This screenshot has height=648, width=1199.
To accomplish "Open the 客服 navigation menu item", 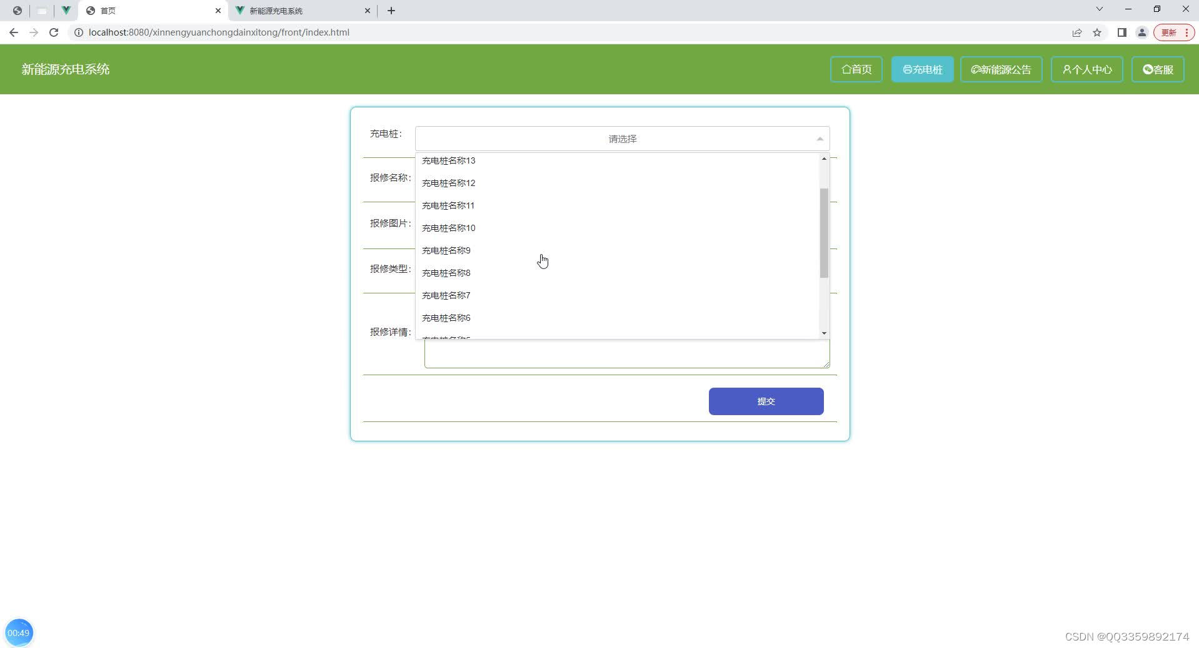I will coord(1158,69).
